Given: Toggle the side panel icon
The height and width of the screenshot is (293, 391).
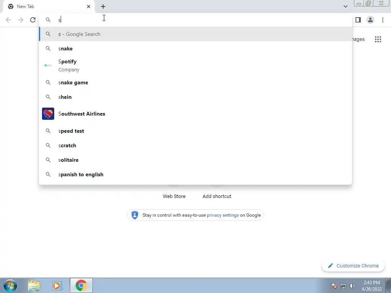Looking at the screenshot, I should point(358,20).
